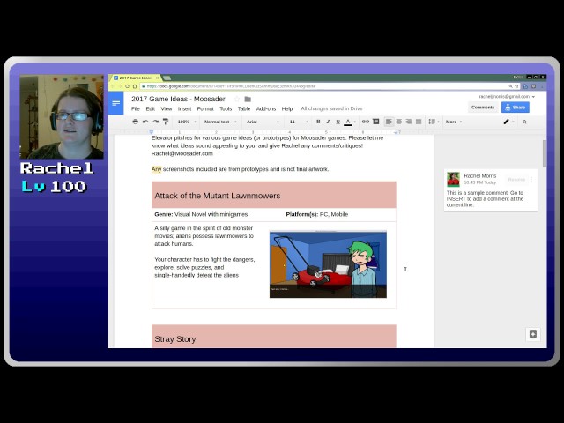
Task: Click the Genre: Visual Novel with minigames cell
Action: [x=201, y=214]
